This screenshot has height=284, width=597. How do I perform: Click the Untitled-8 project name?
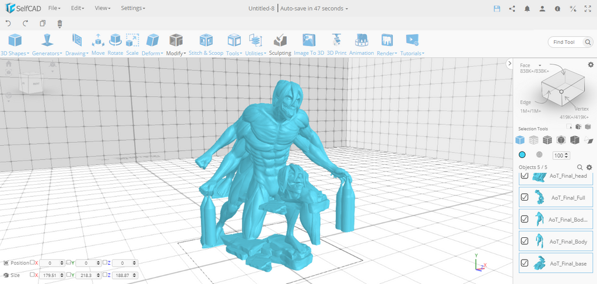click(262, 8)
